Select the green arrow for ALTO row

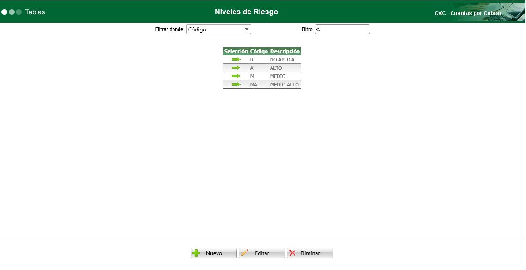point(236,67)
